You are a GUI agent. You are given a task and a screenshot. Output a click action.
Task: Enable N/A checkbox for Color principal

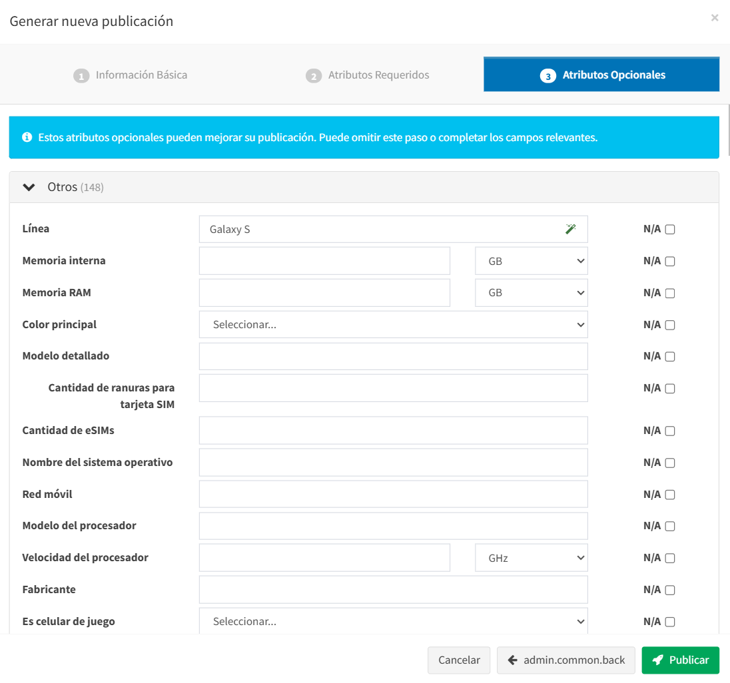670,325
